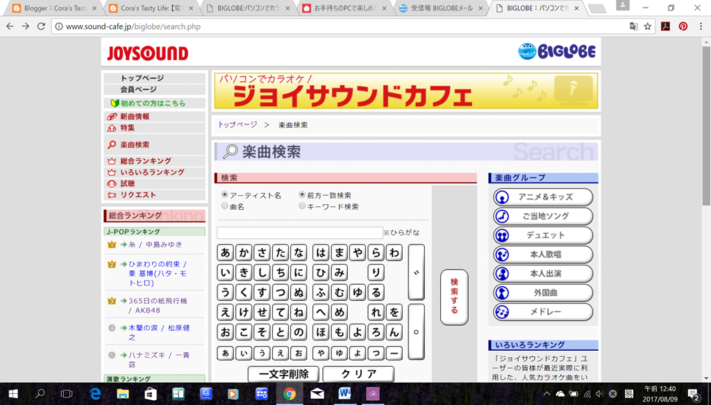This screenshot has width=711, height=405.
Task: Open the メドレー song group
Action: pyautogui.click(x=543, y=312)
